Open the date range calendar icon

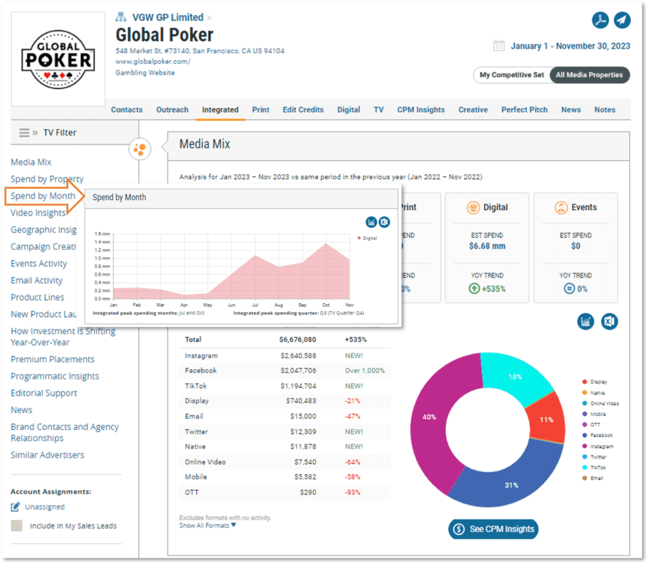499,46
